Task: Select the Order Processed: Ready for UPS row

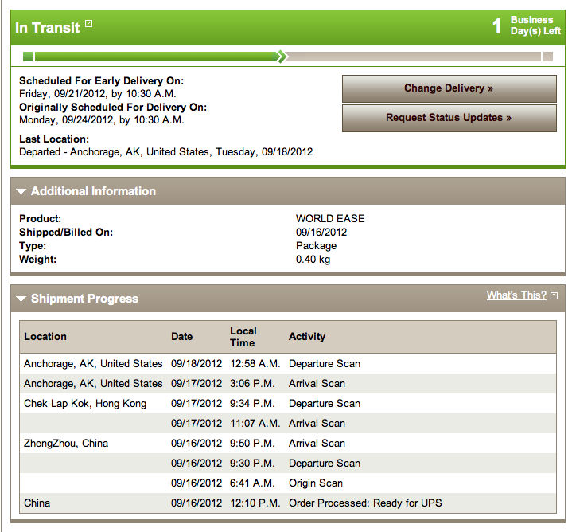Action: (x=288, y=503)
